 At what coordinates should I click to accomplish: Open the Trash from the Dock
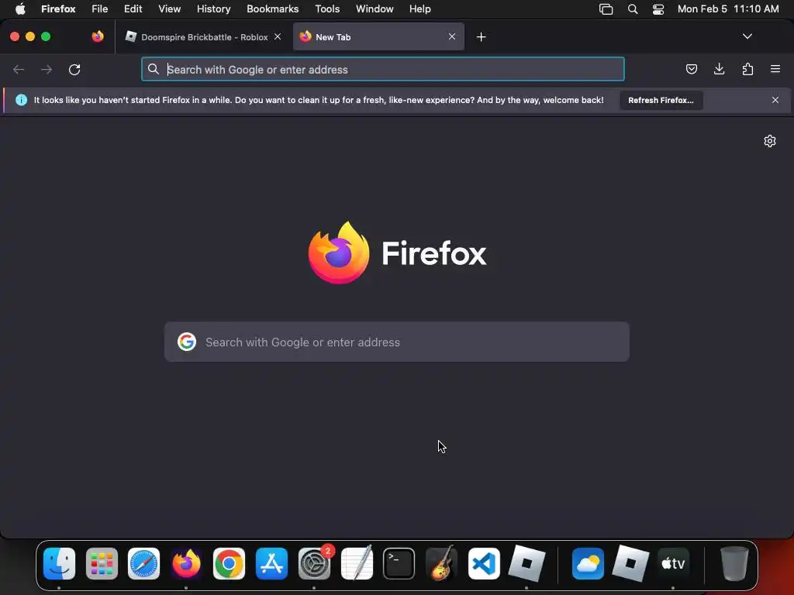coord(734,563)
